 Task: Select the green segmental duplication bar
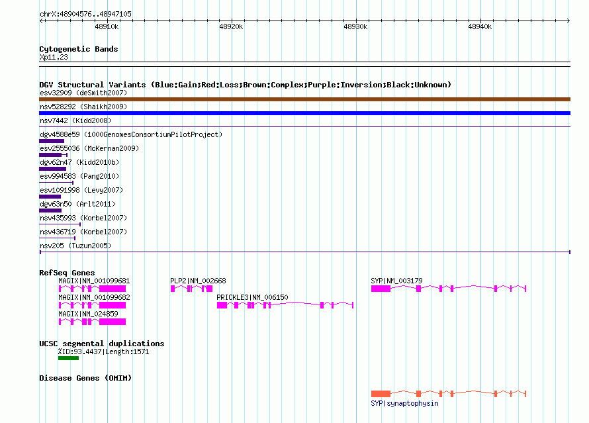[x=68, y=358]
